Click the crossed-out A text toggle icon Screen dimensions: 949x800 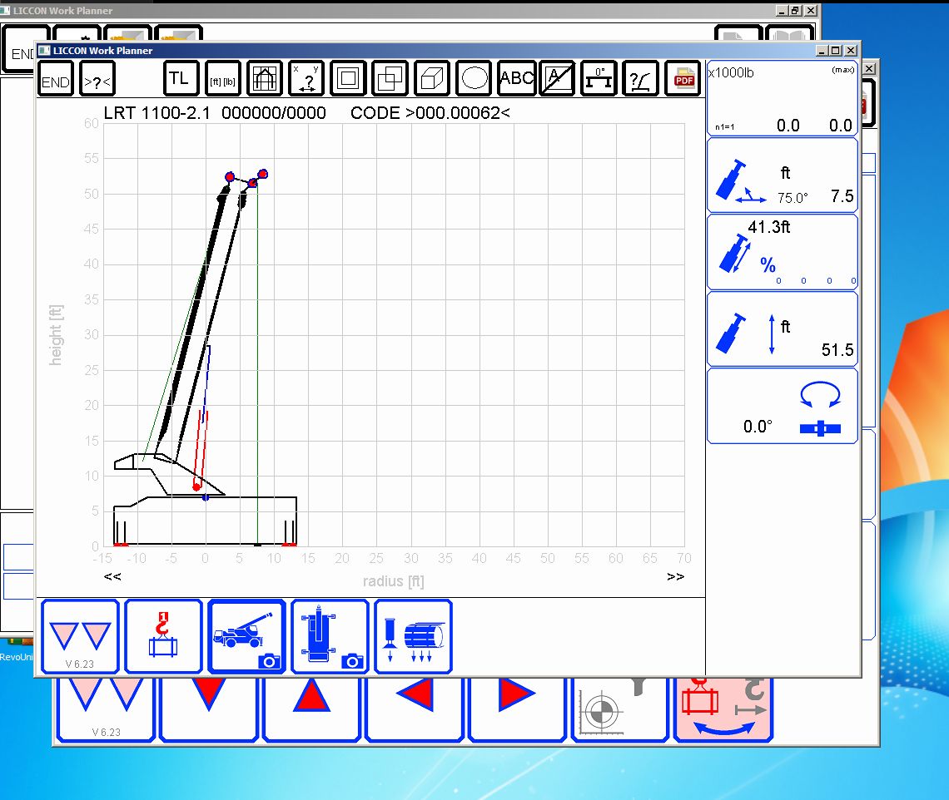coord(557,79)
